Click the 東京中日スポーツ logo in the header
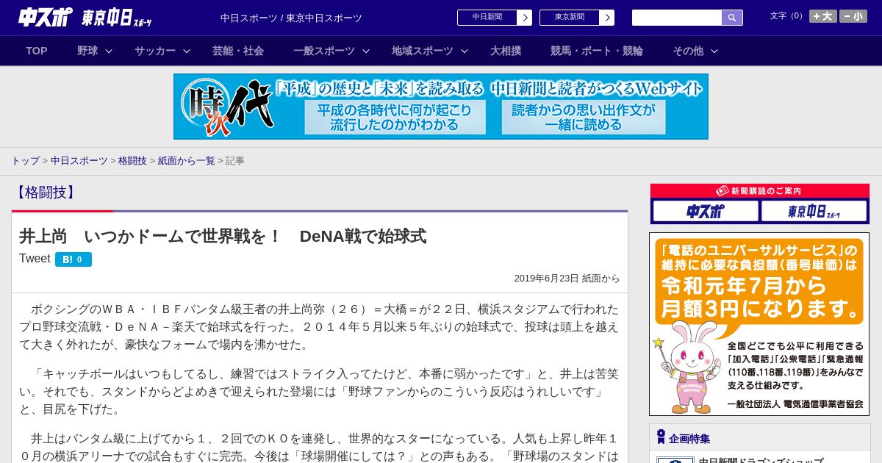Viewport: 882px width, 463px height. (117, 18)
